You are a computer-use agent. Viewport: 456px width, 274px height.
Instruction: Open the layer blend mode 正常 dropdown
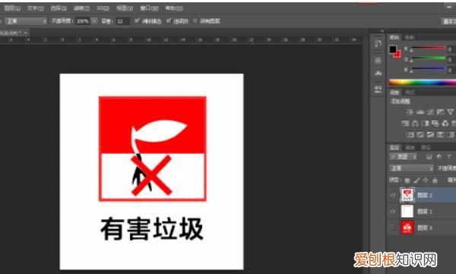(411, 168)
